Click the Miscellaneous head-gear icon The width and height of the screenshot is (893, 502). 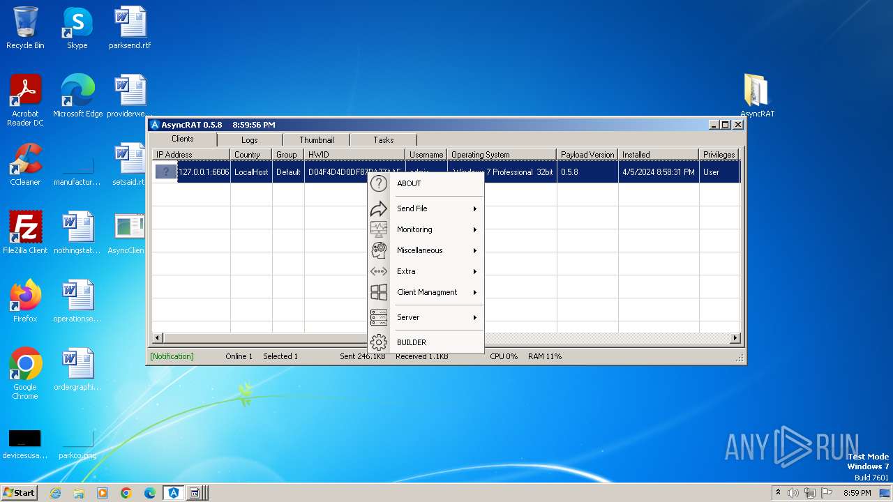(x=378, y=250)
